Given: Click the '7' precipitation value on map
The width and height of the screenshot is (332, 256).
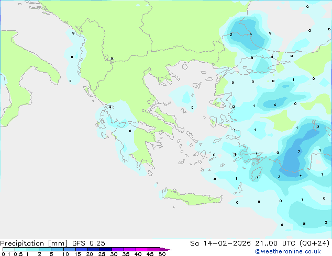Looking at the screenshot, I should coord(299,152).
